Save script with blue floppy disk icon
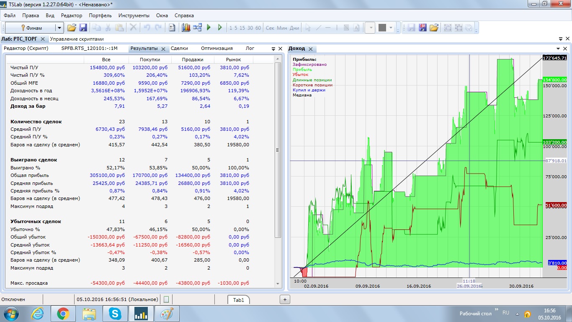572x322 pixels. pos(83,28)
